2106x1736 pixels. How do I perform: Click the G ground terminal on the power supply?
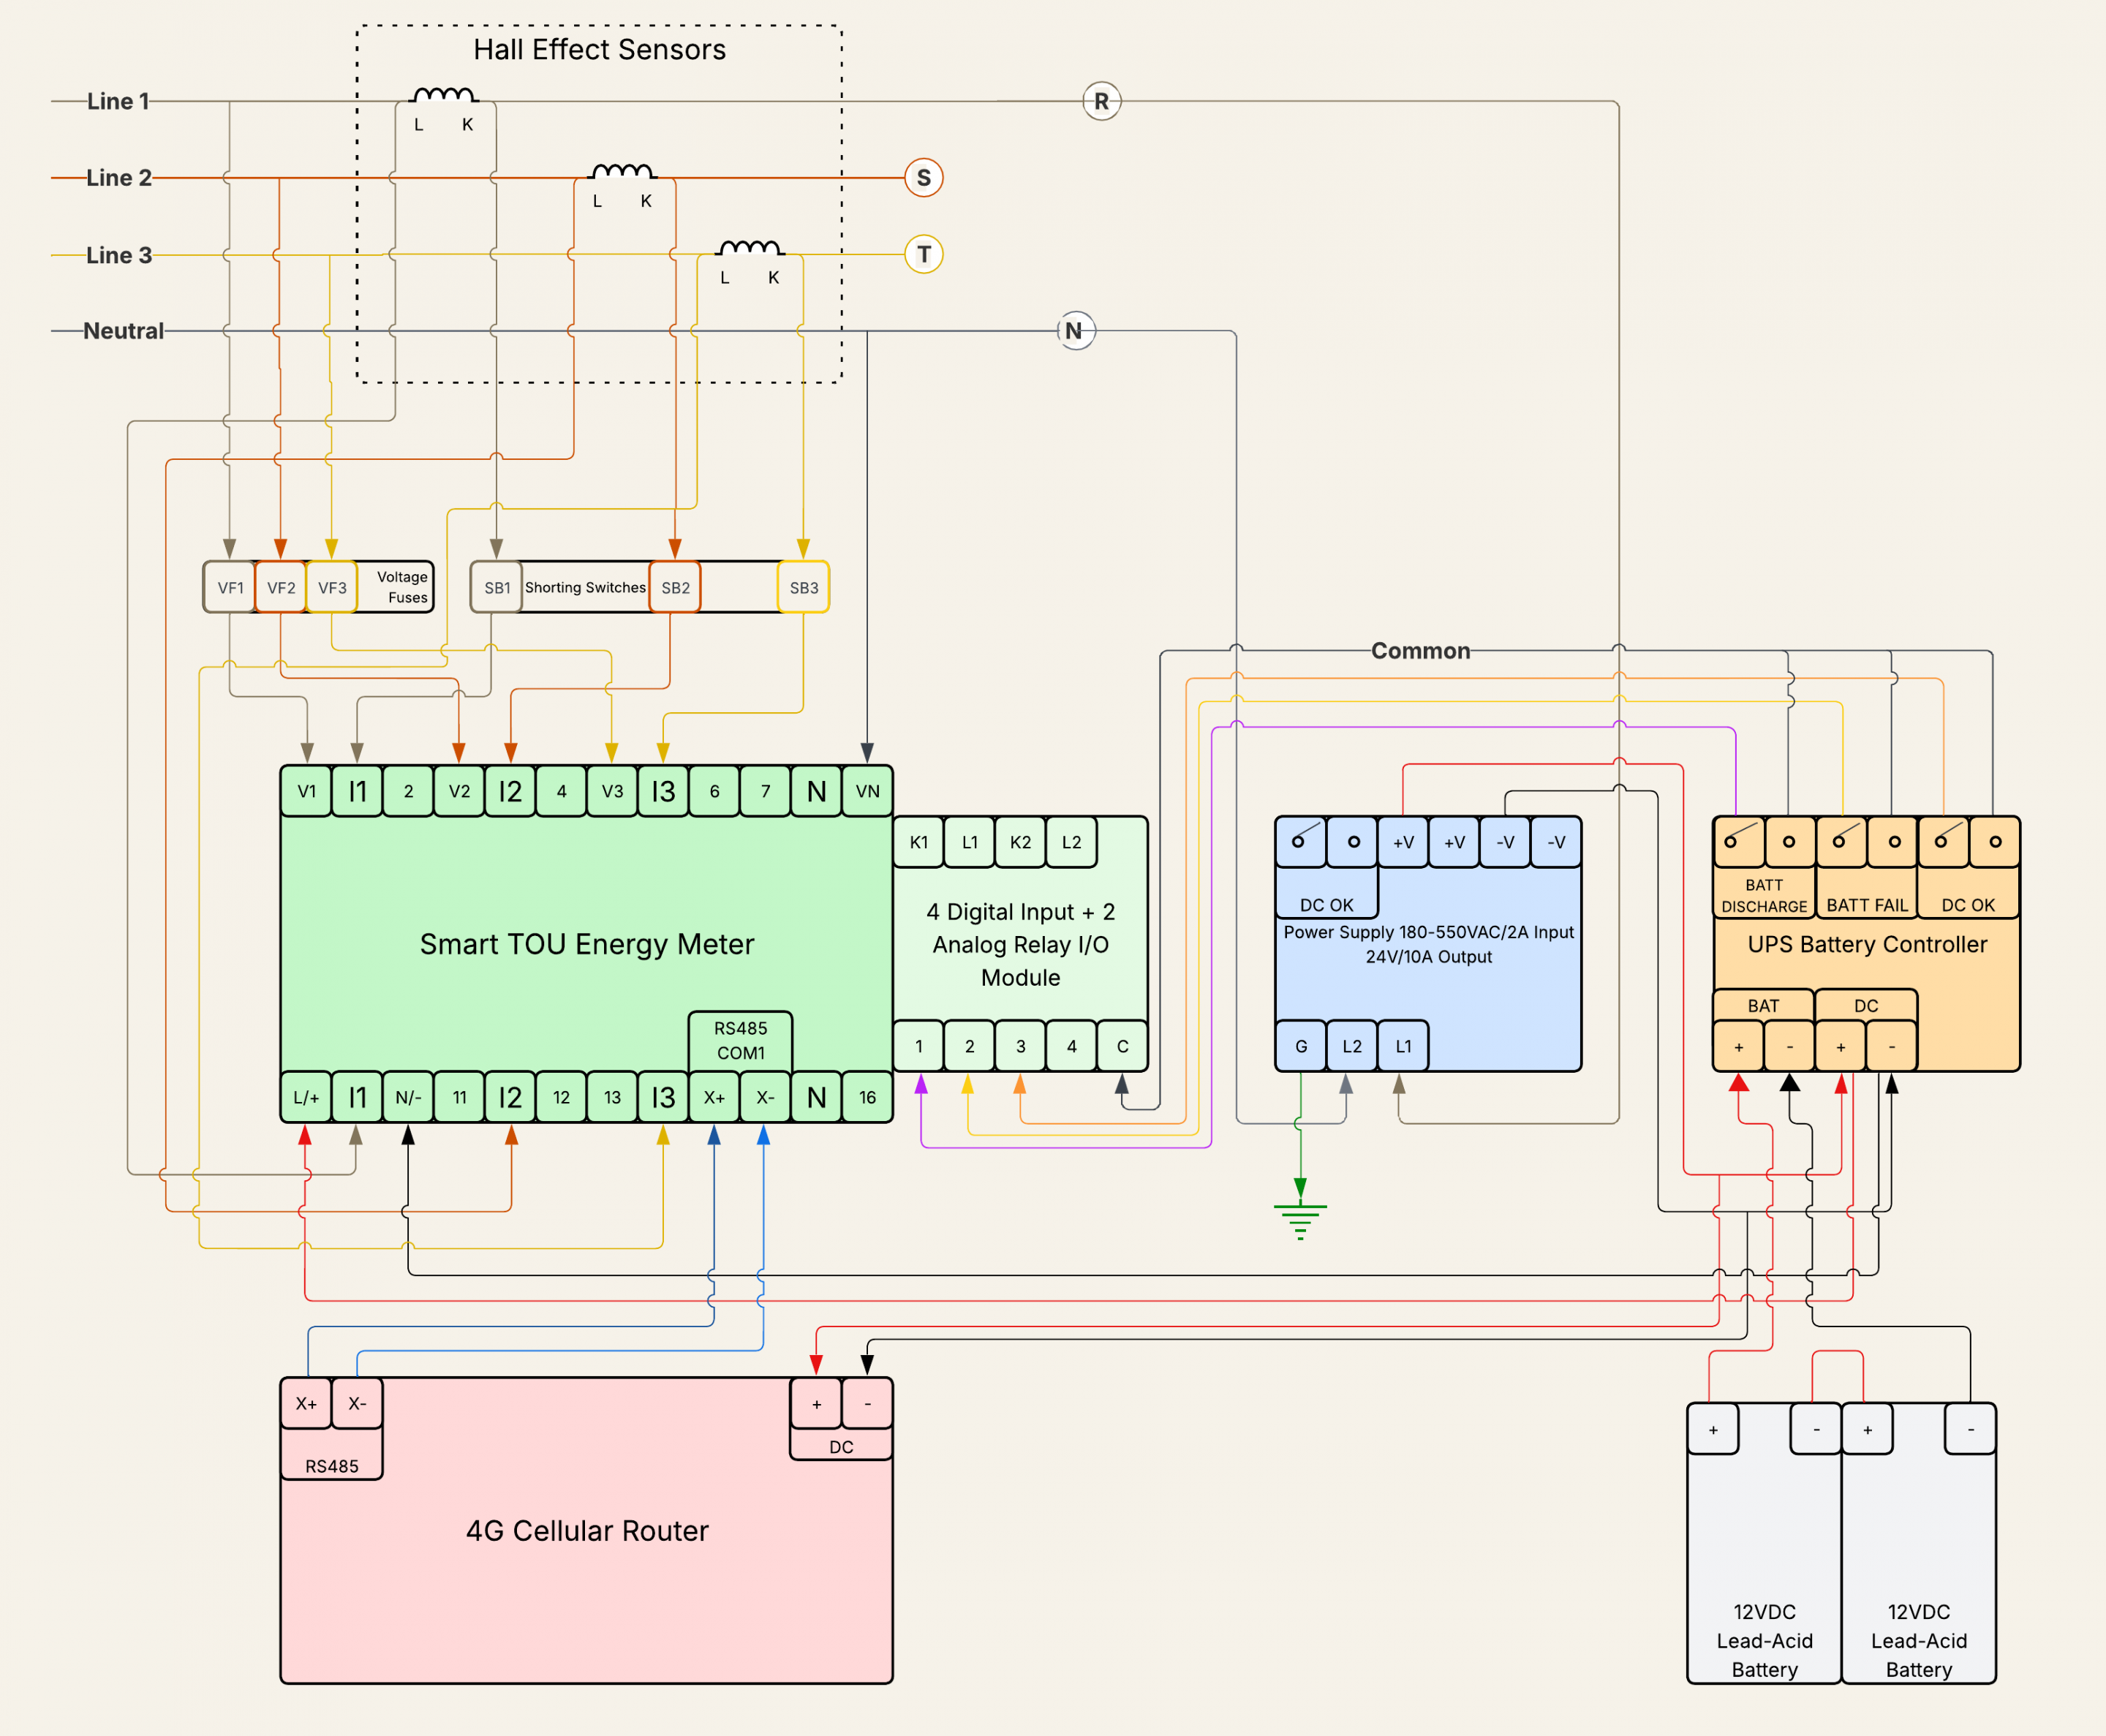coord(1301,1046)
